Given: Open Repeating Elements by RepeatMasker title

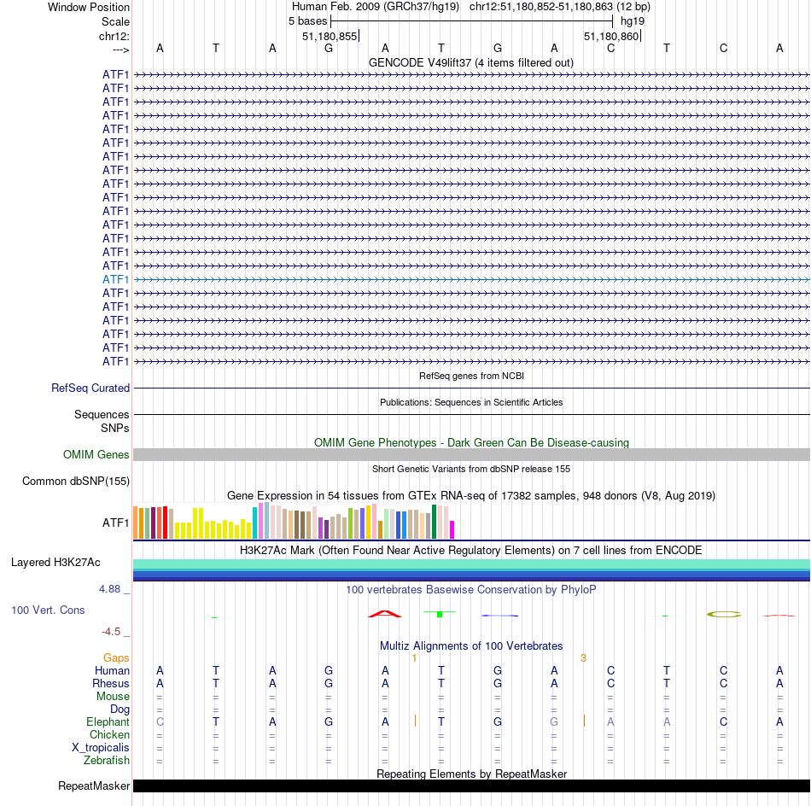Looking at the screenshot, I should click(471, 774).
